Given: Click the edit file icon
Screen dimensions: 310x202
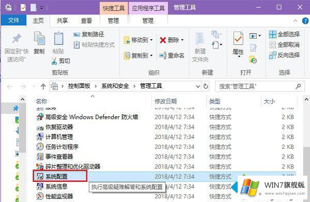Looking at the screenshot, I should [x=253, y=48].
